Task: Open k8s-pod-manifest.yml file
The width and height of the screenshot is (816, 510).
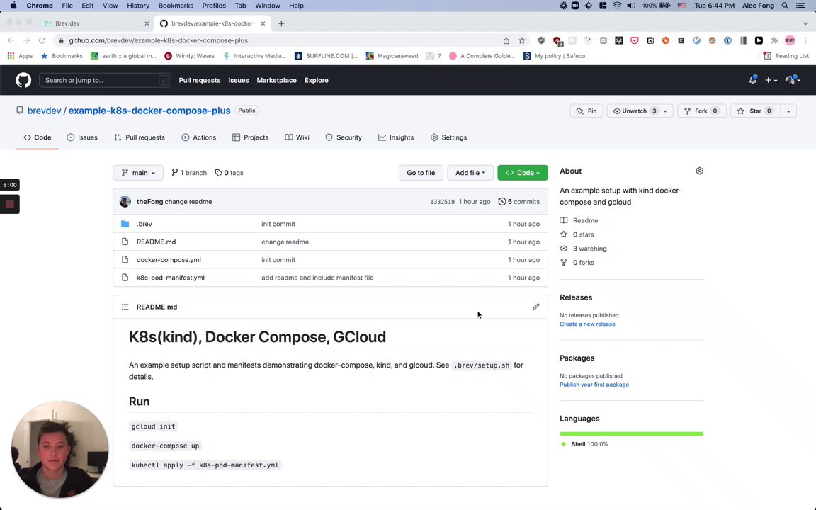Action: click(x=170, y=278)
